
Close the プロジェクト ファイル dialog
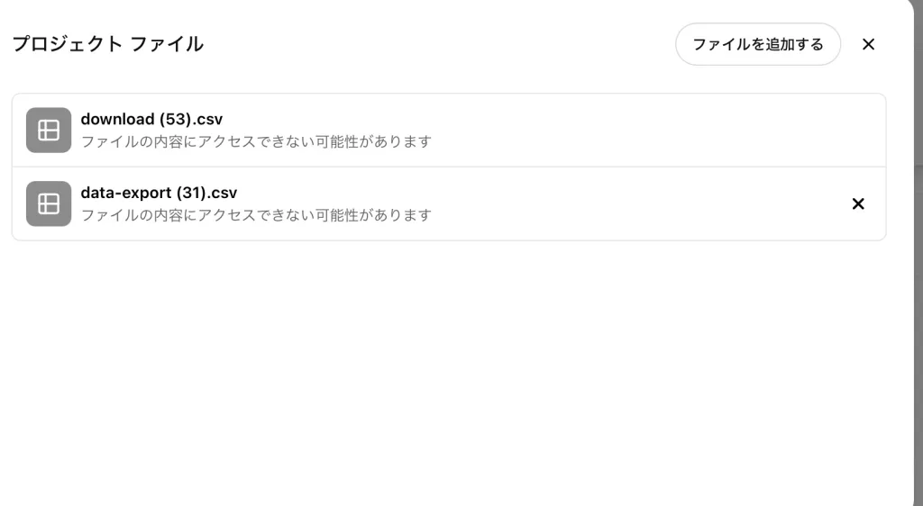(868, 44)
